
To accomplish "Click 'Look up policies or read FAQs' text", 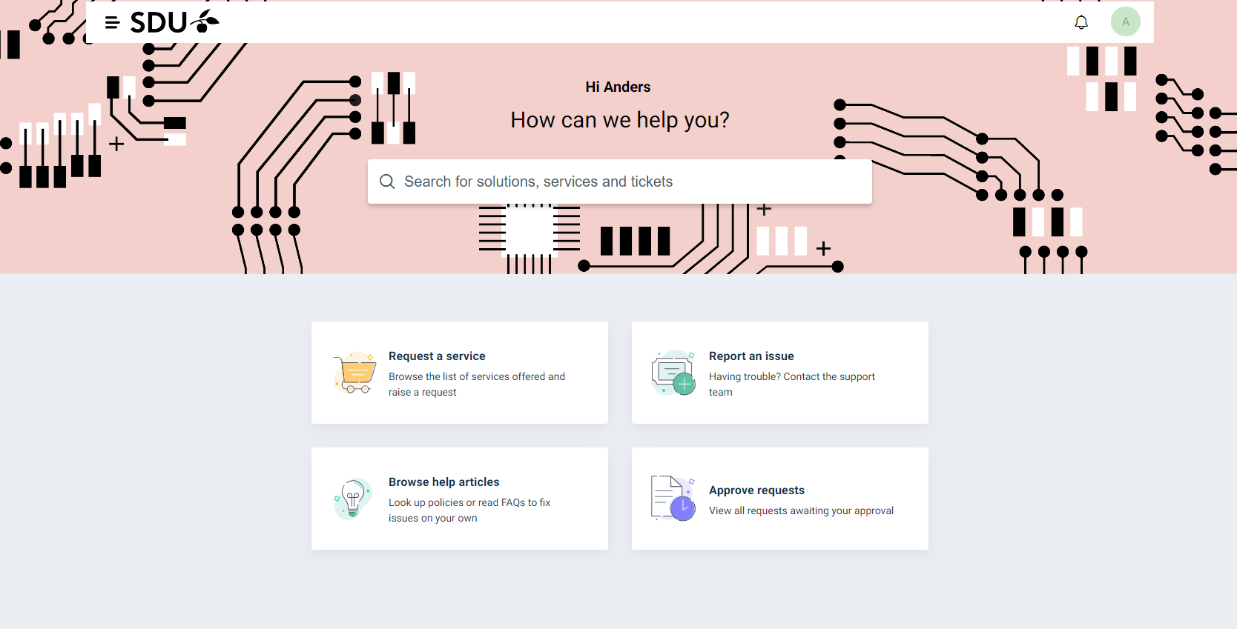I will click(469, 510).
